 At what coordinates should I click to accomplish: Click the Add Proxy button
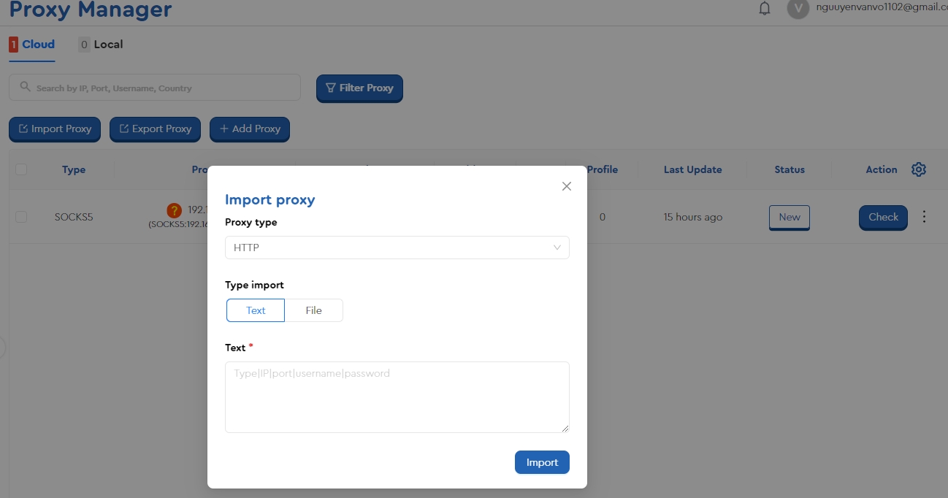250,129
